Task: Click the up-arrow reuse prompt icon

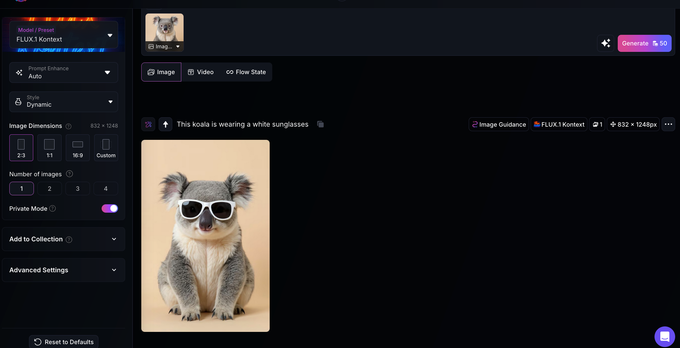Action: pyautogui.click(x=165, y=124)
